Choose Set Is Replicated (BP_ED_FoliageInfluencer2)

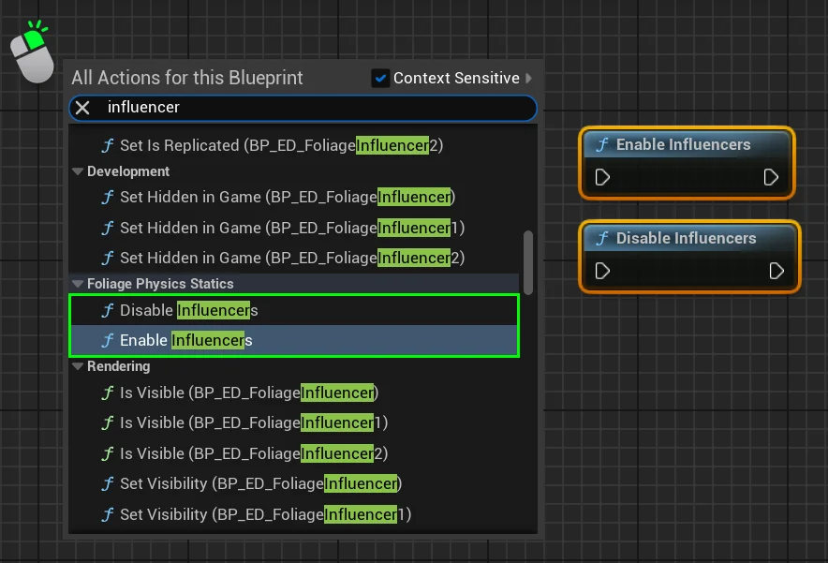click(281, 145)
